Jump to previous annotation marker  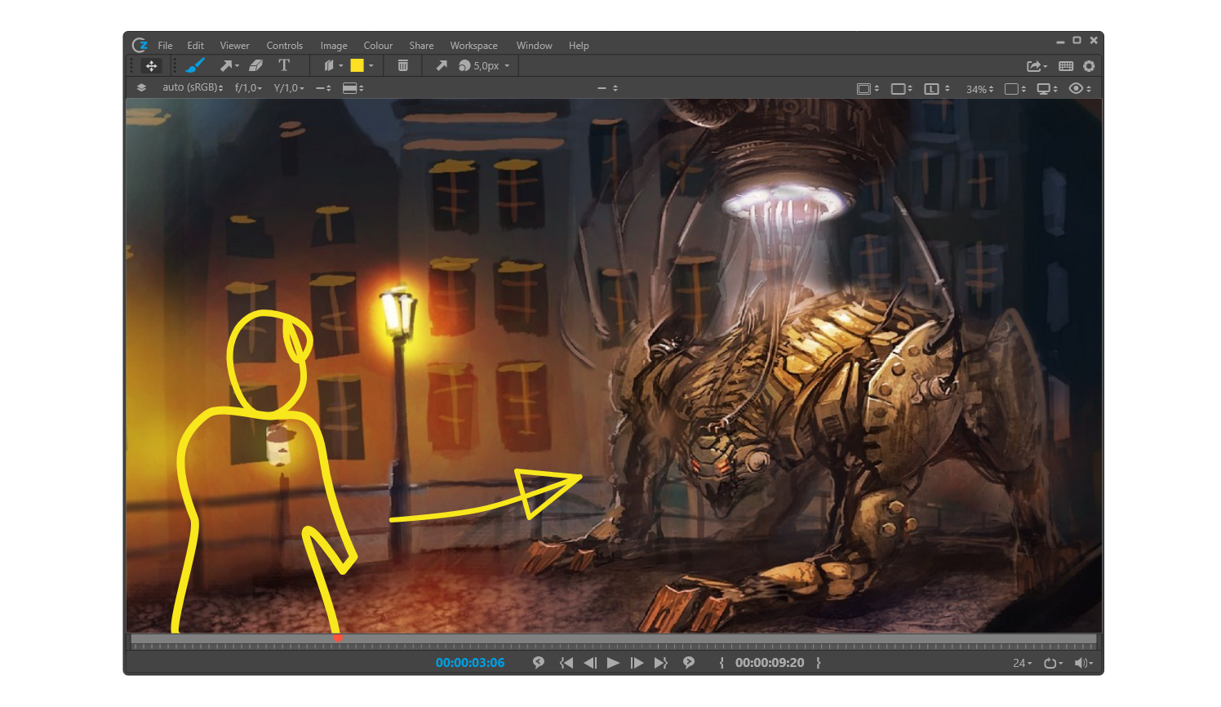tap(539, 663)
